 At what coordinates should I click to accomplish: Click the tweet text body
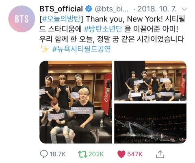[x=112, y=34]
